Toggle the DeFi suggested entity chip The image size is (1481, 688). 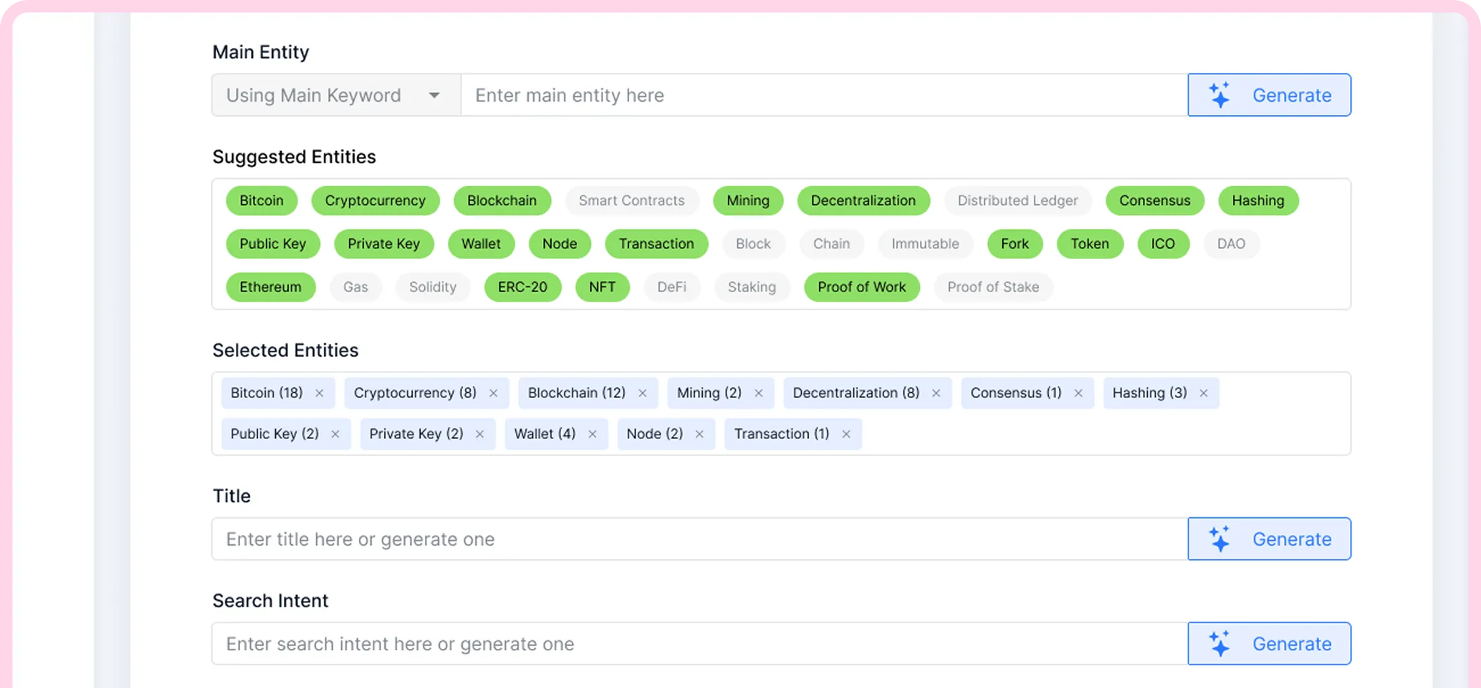(x=672, y=287)
